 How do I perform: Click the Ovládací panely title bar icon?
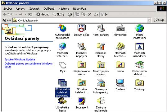point(3,3)
